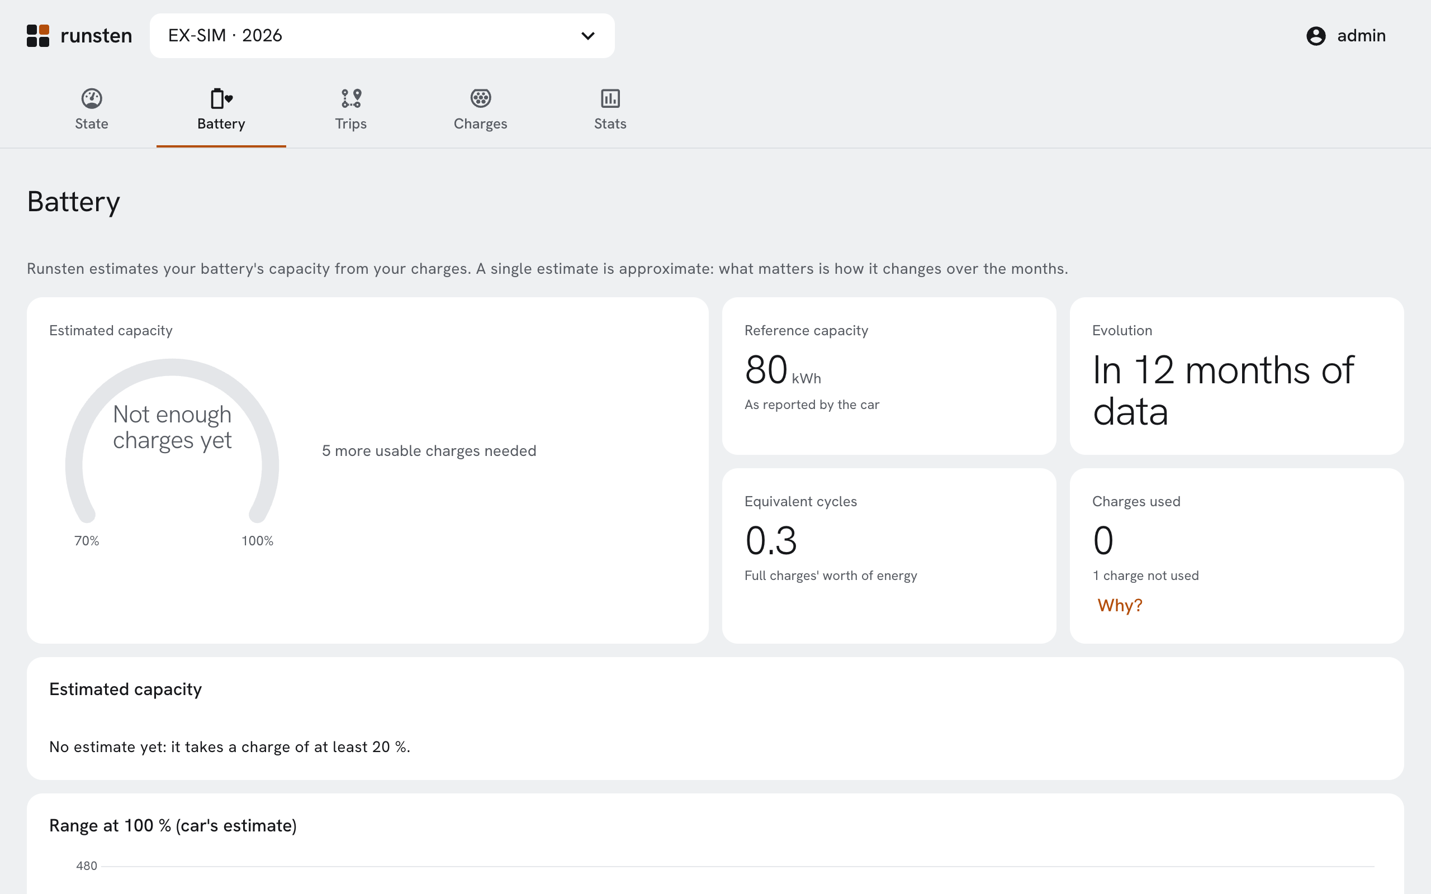
Task: Click the '480' chart axis label
Action: [x=86, y=866]
